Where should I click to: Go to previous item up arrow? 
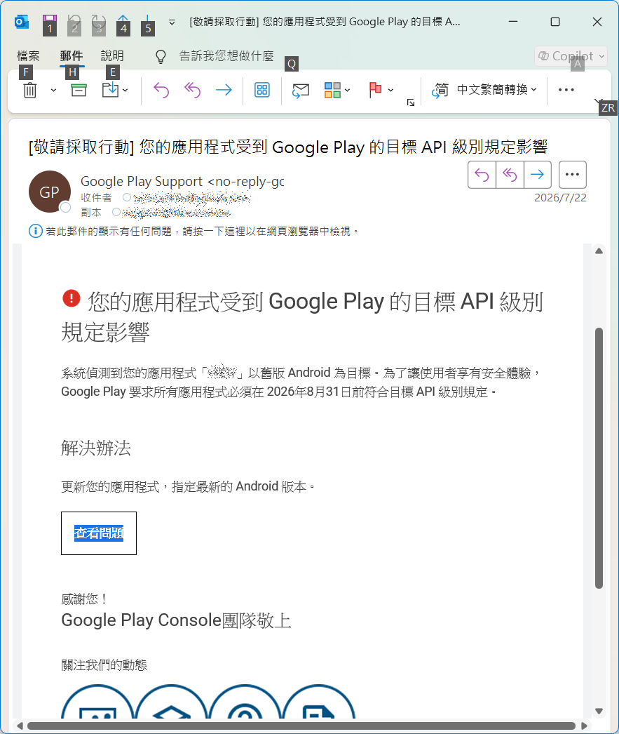(x=123, y=22)
